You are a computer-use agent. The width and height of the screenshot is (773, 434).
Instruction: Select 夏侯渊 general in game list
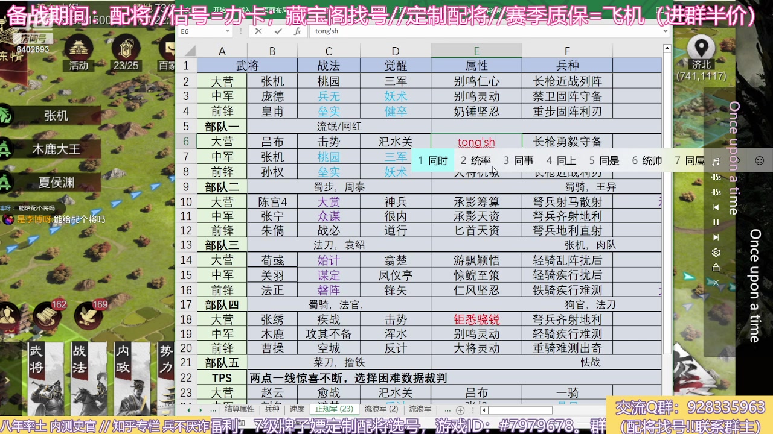tap(56, 181)
